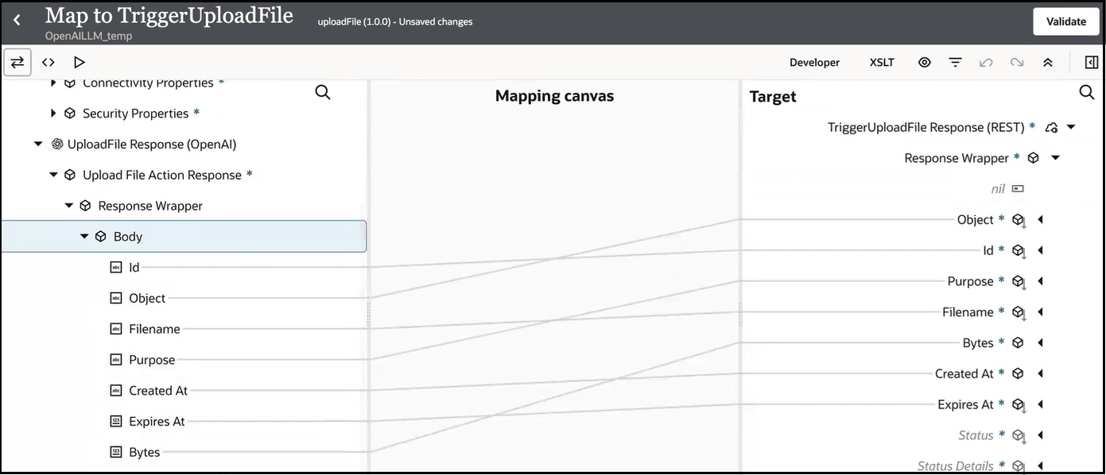
Task: Open the search icon in the source panel
Action: 322,92
